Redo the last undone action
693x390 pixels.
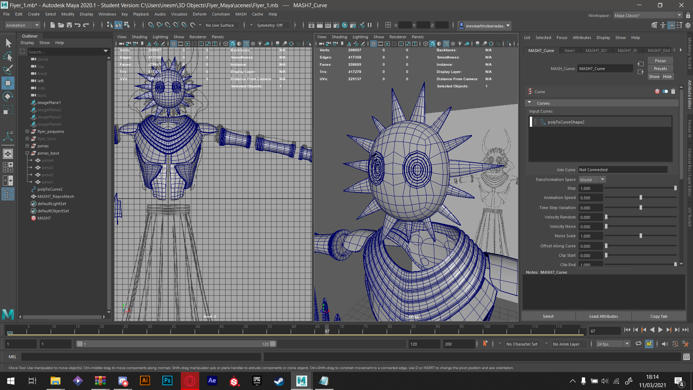86,25
